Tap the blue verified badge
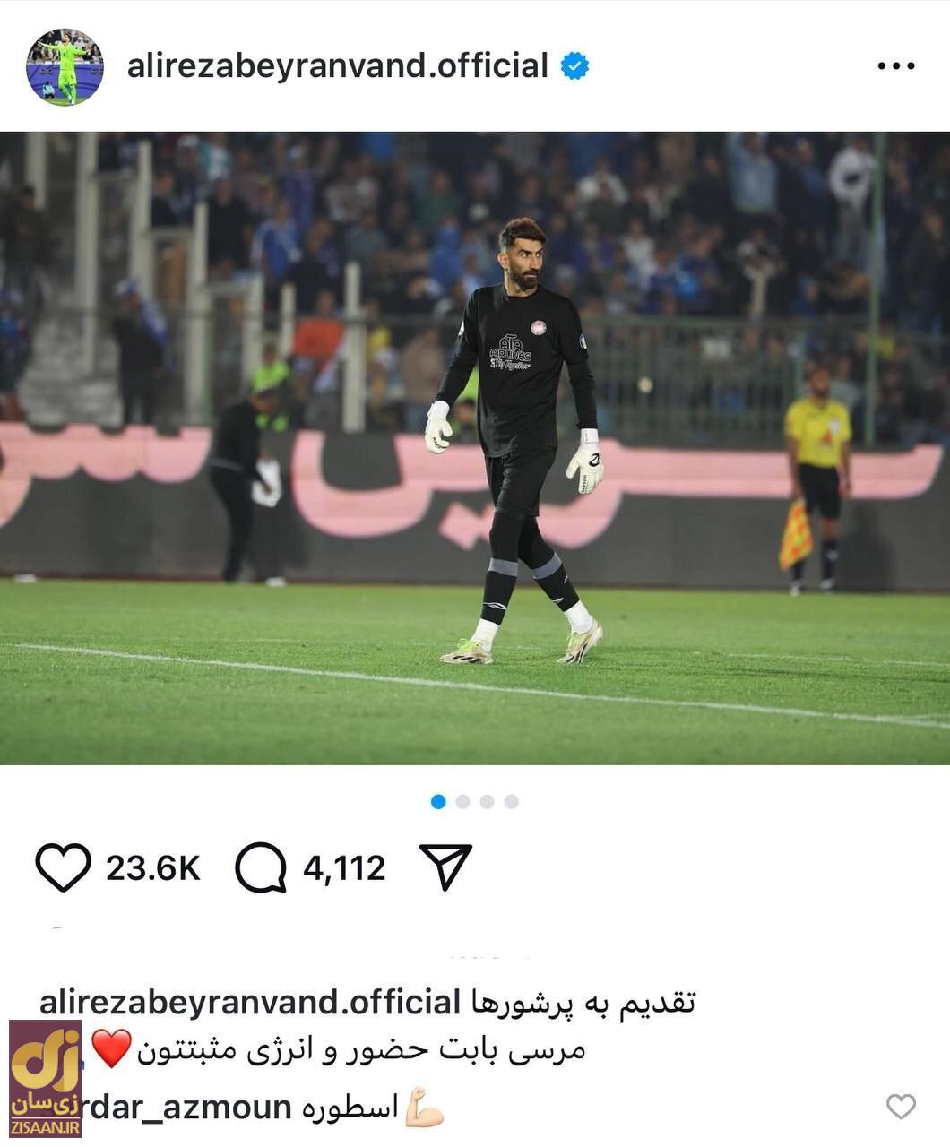The height and width of the screenshot is (1147, 950). click(575, 65)
